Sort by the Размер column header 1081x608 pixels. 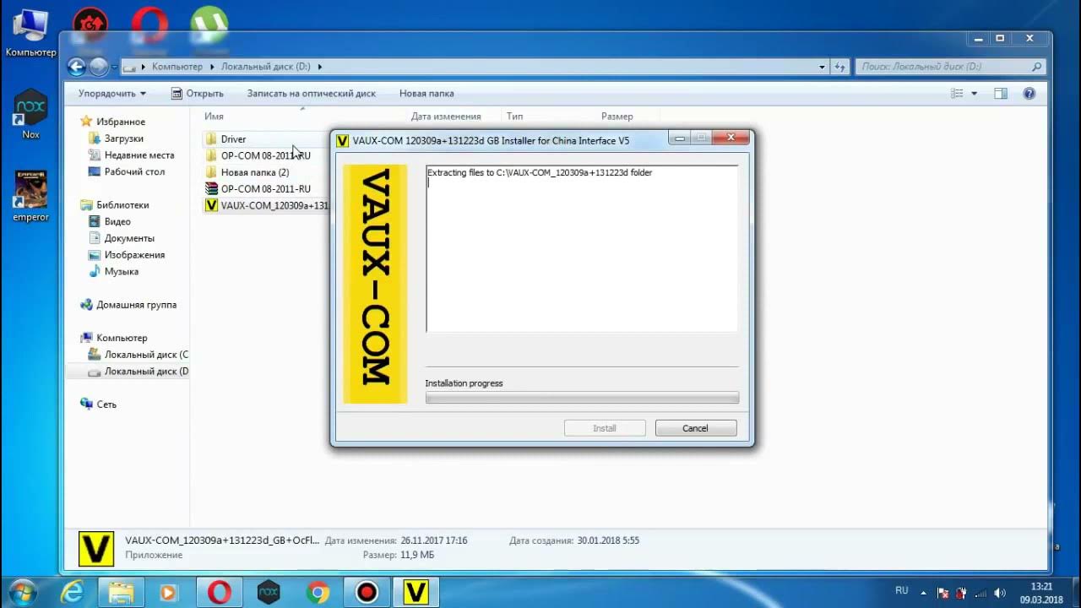click(x=617, y=117)
